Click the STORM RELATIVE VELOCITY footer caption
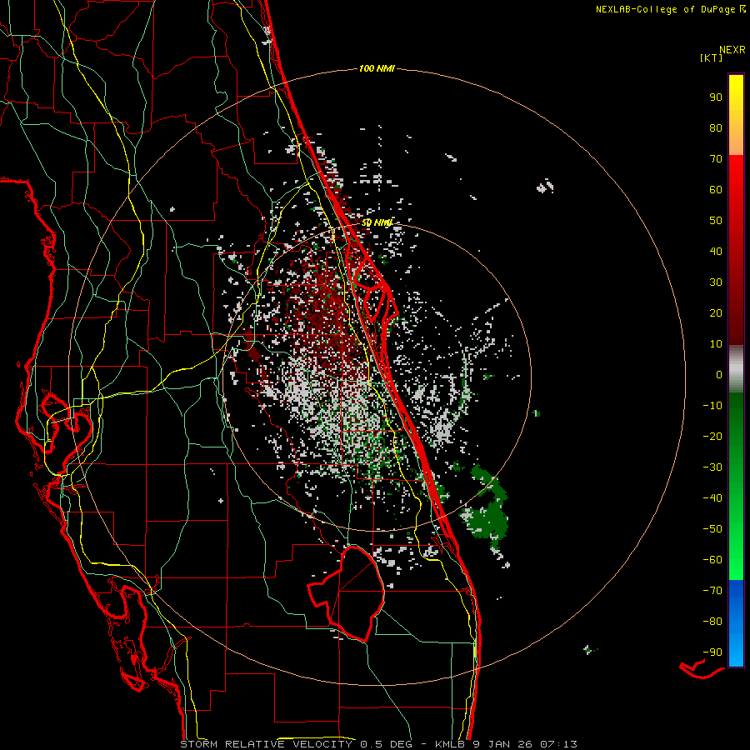This screenshot has height=750, width=750. (x=379, y=744)
